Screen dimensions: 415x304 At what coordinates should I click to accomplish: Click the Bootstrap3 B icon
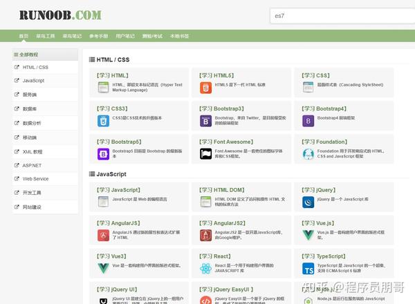pos(205,121)
